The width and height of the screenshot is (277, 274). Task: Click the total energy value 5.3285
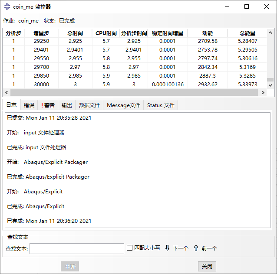pyautogui.click(x=247, y=75)
